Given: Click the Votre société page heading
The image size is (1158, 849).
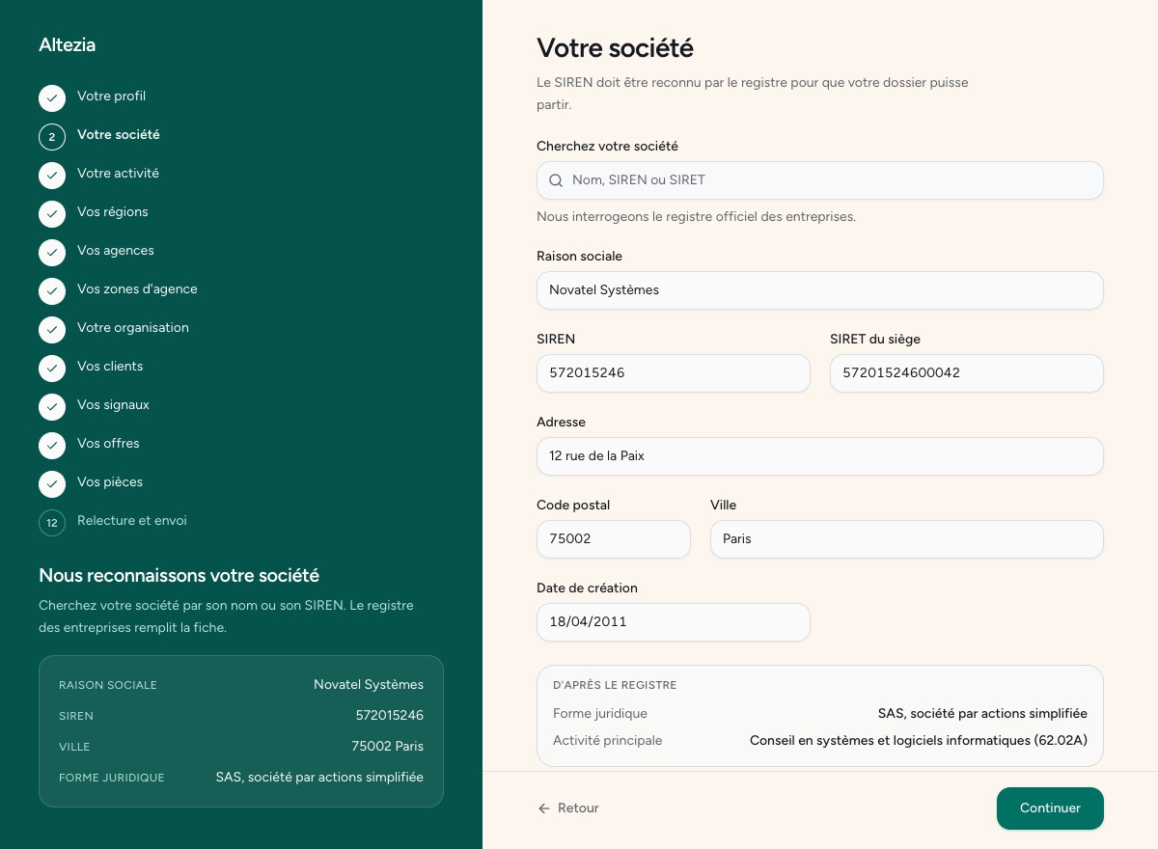Looking at the screenshot, I should 615,47.
